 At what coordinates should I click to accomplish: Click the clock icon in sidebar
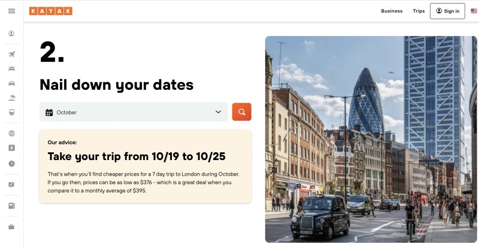click(11, 164)
